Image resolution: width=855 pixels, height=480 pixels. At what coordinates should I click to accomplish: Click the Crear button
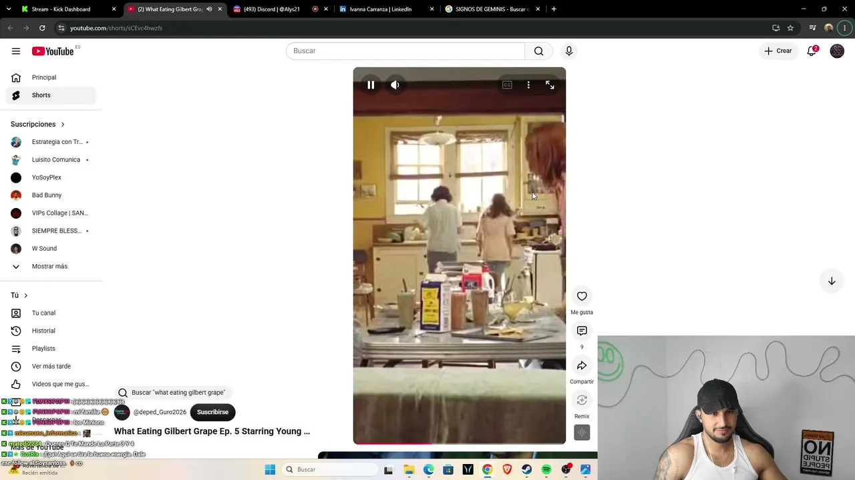tap(778, 51)
